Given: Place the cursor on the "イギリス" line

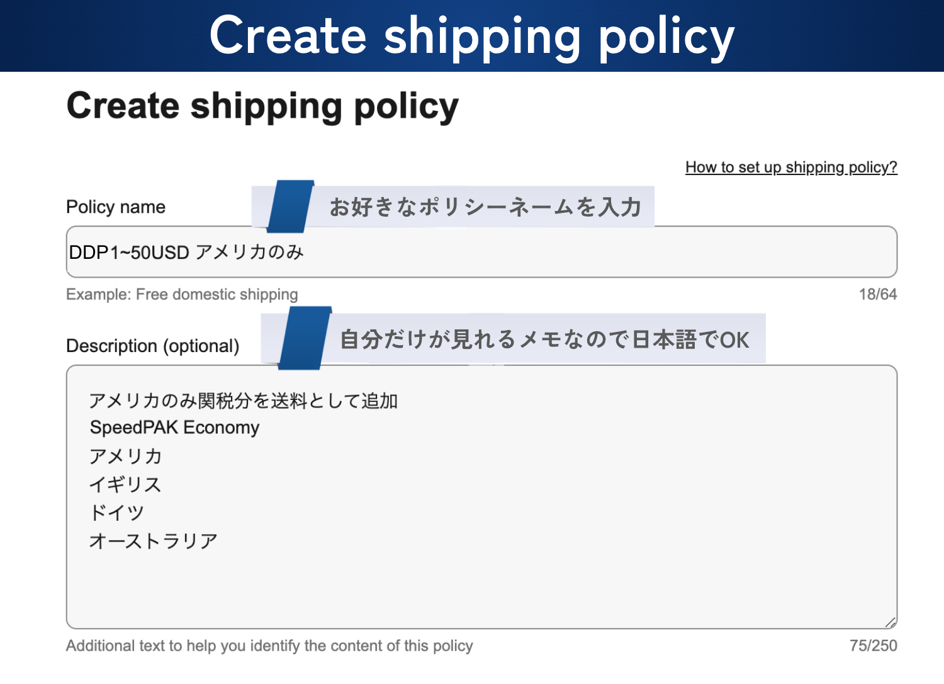Looking at the screenshot, I should [x=125, y=484].
